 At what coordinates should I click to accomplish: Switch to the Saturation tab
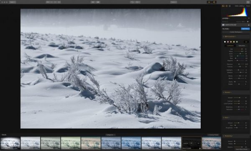(242, 46)
